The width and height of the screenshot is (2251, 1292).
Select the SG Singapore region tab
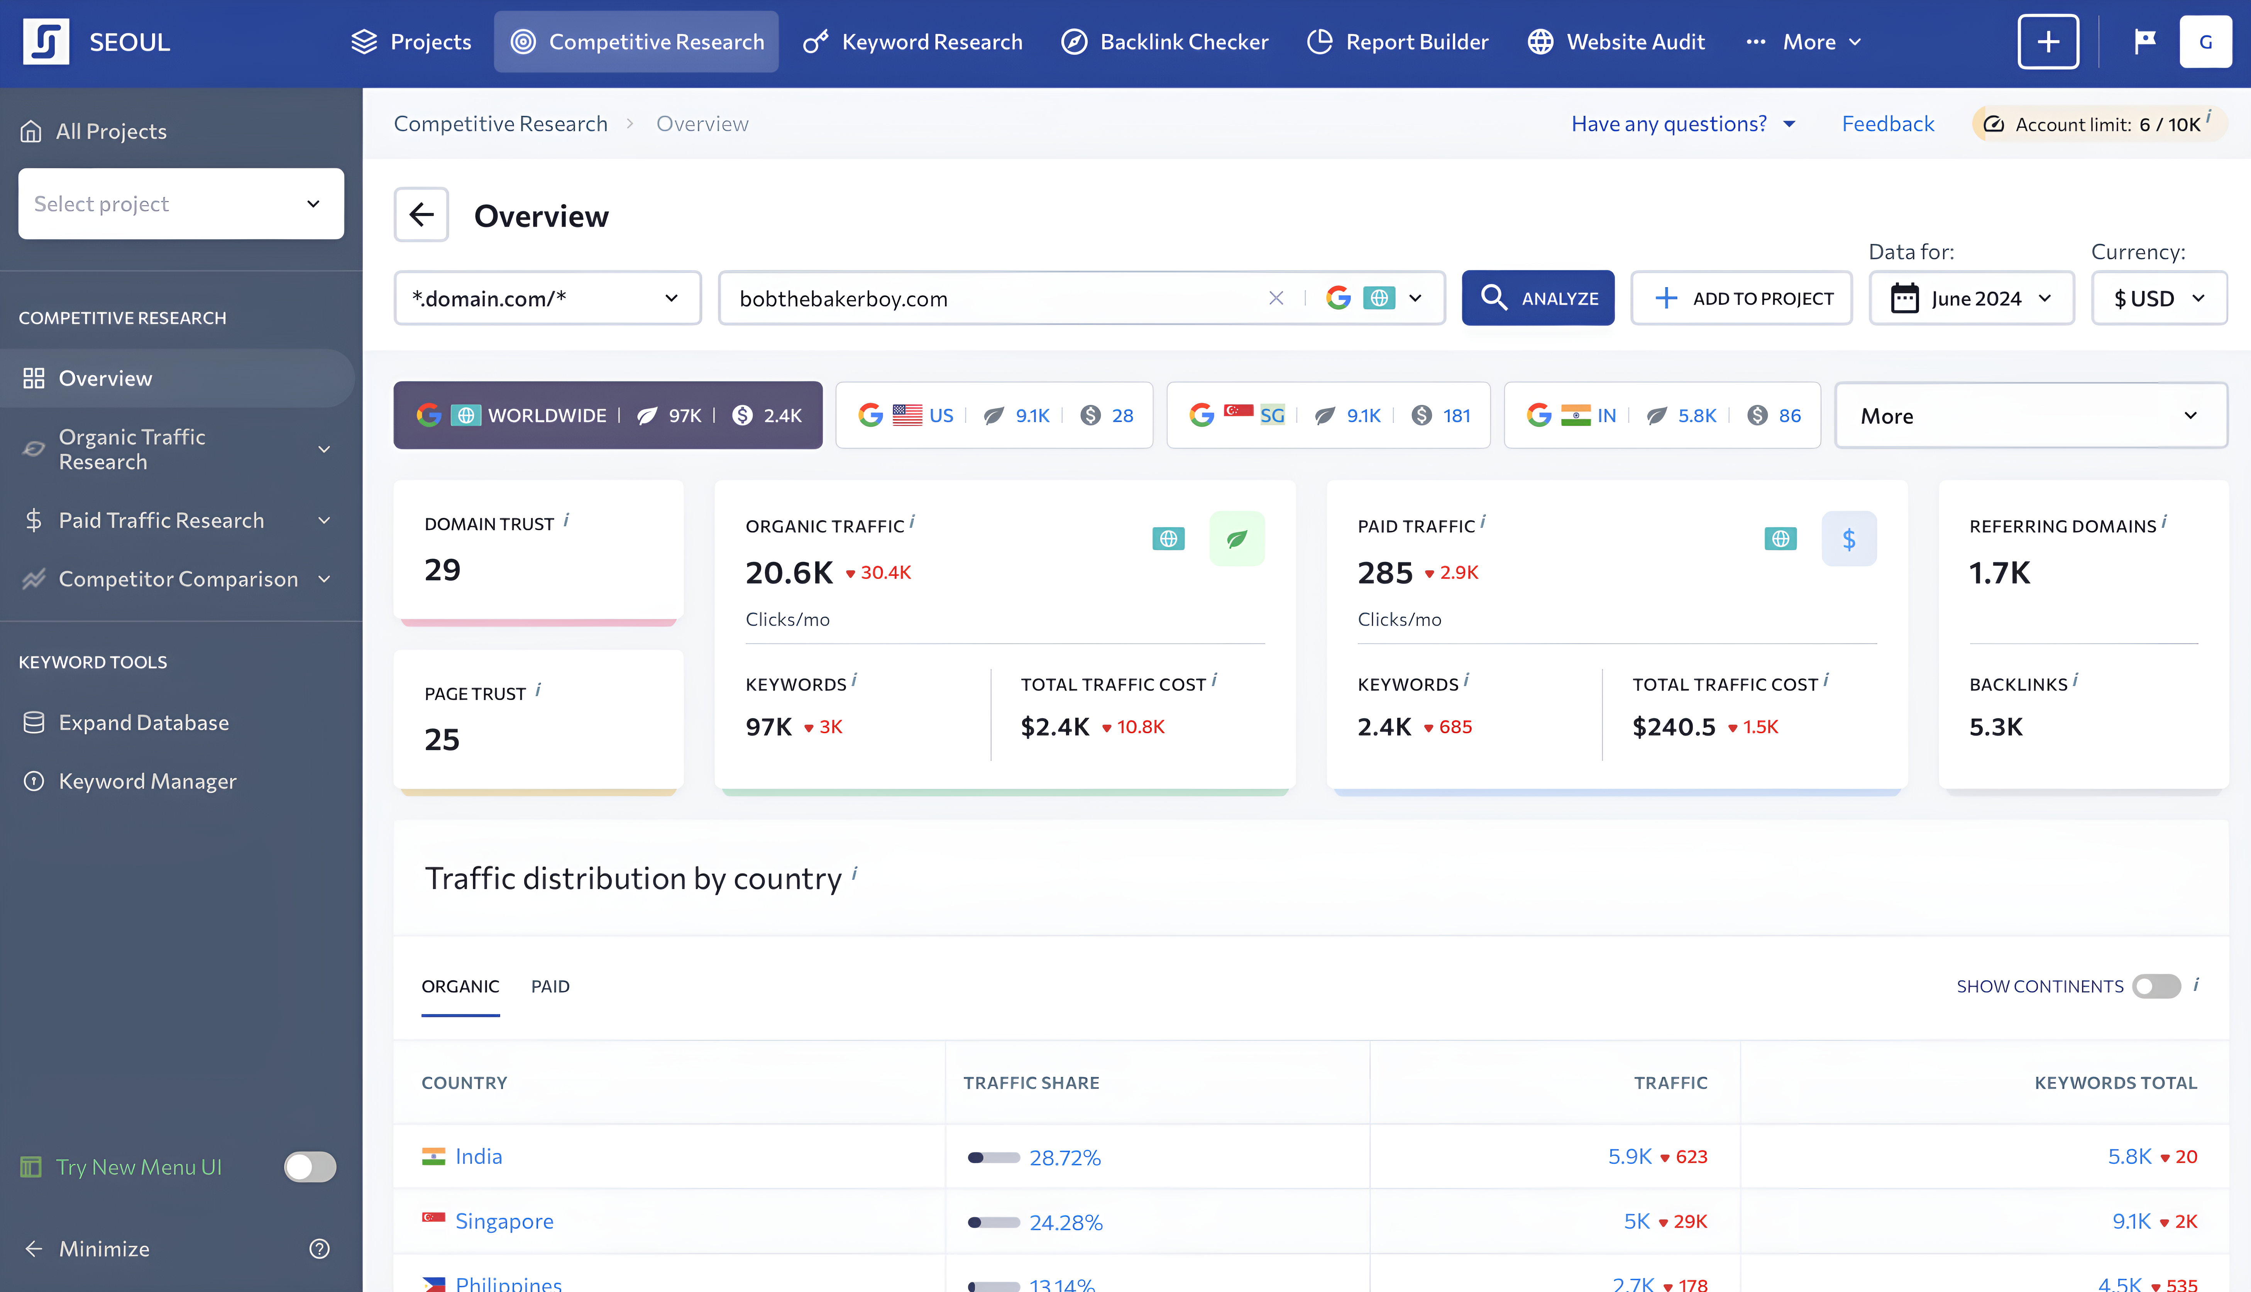click(1328, 415)
